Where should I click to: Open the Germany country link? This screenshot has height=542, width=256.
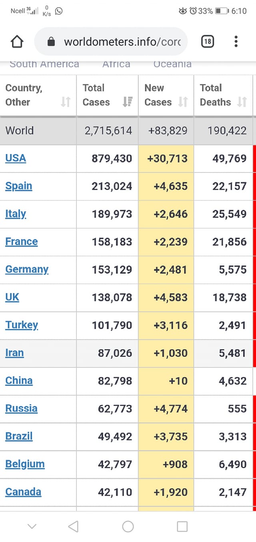(x=27, y=270)
